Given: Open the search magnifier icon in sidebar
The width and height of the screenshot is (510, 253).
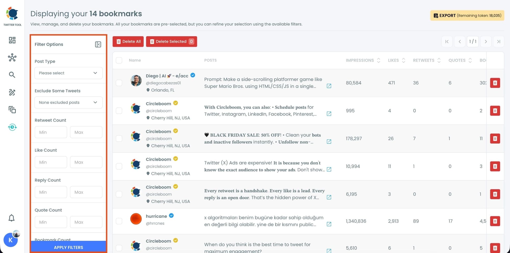Looking at the screenshot, I should [12, 75].
